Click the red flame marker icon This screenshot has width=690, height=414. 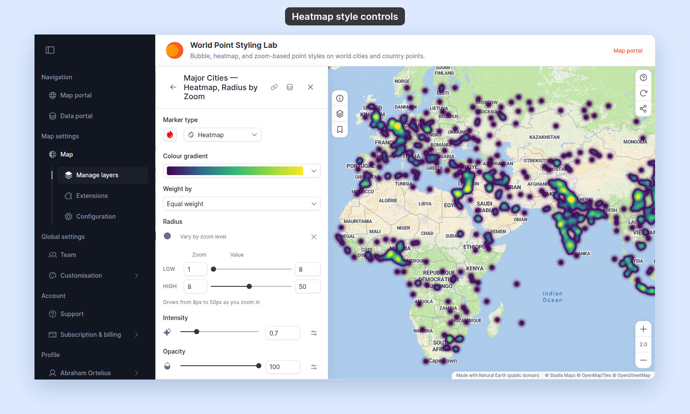click(x=170, y=135)
